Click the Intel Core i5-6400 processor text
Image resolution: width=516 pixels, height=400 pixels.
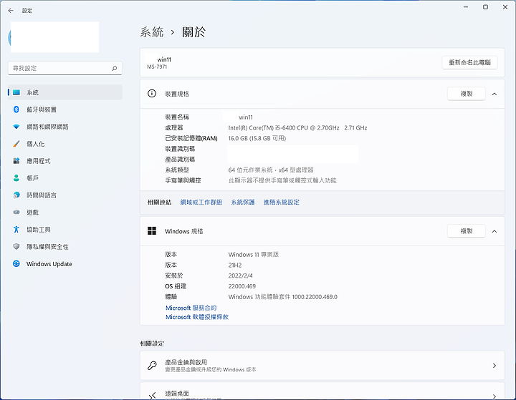pos(297,128)
